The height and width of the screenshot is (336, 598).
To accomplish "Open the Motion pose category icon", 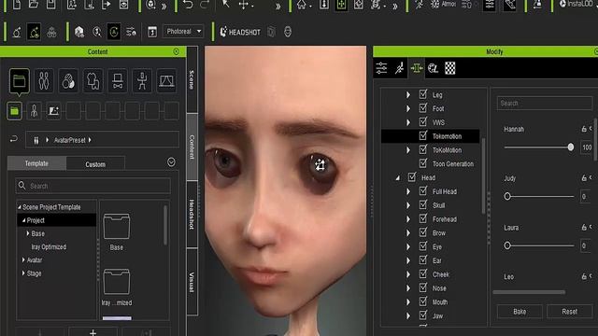I will pyautogui.click(x=142, y=81).
